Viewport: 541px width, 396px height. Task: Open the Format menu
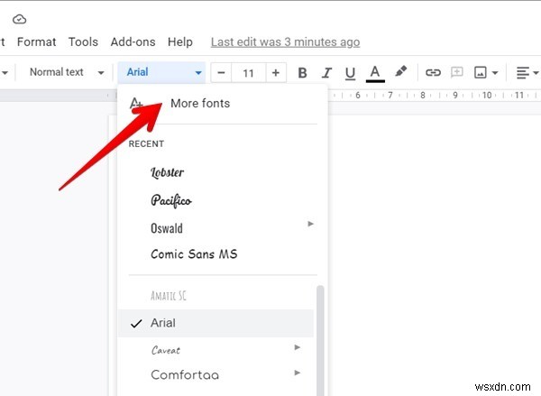coord(37,41)
